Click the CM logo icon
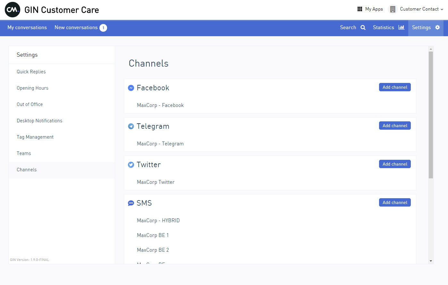The width and height of the screenshot is (448, 285). (13, 10)
